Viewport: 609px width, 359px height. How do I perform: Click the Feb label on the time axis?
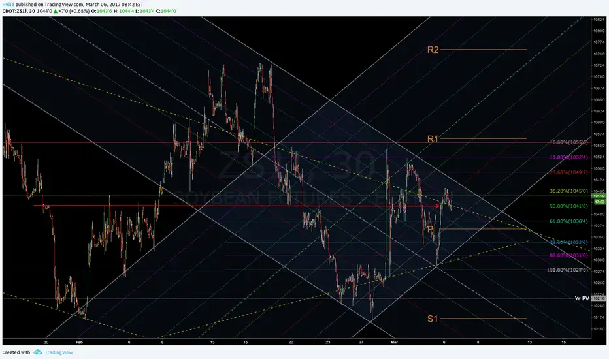point(80,342)
